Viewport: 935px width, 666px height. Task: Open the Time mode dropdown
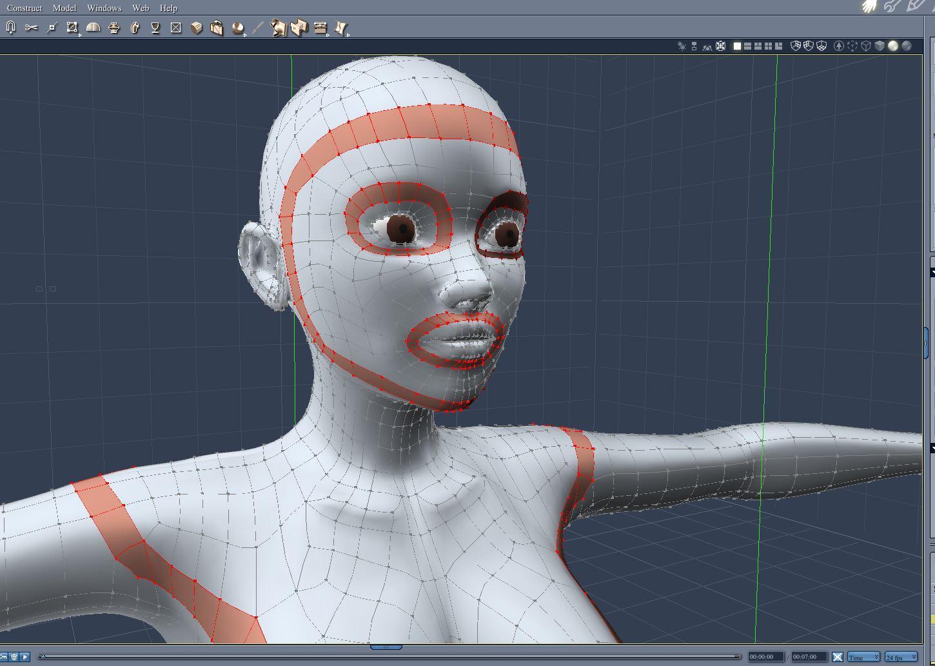[863, 657]
